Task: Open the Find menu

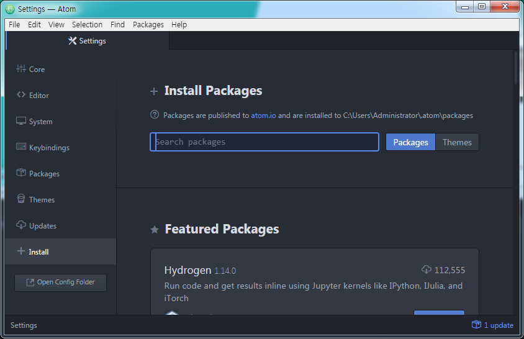Action: [x=117, y=25]
